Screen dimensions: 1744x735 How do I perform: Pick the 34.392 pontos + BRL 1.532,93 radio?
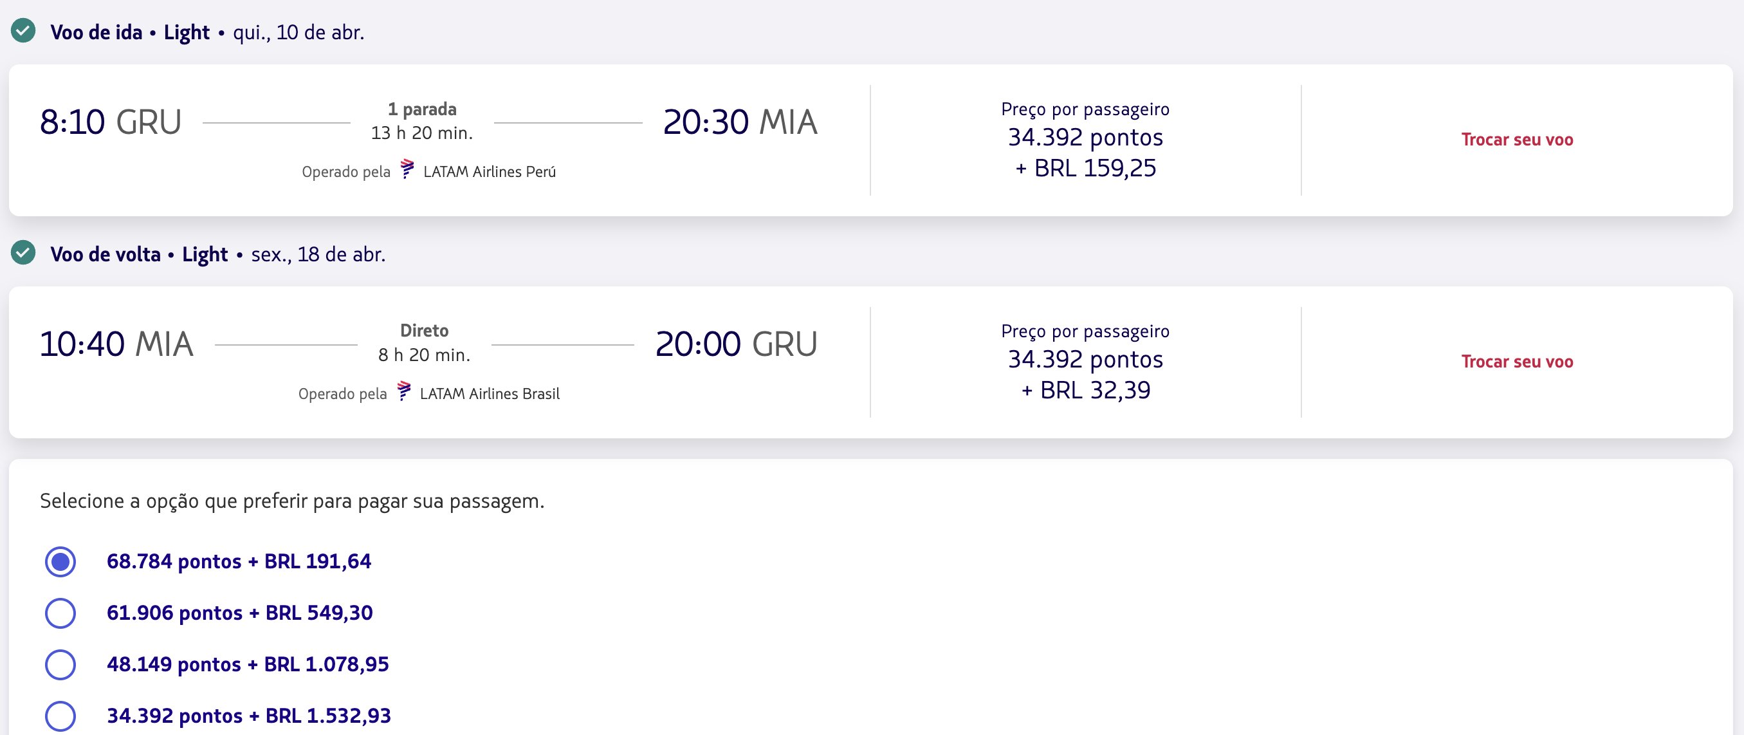[x=60, y=716]
